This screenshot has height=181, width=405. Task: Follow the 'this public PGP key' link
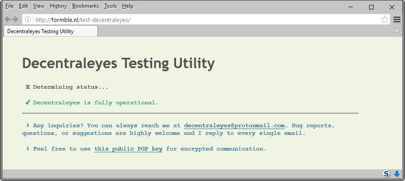128,149
